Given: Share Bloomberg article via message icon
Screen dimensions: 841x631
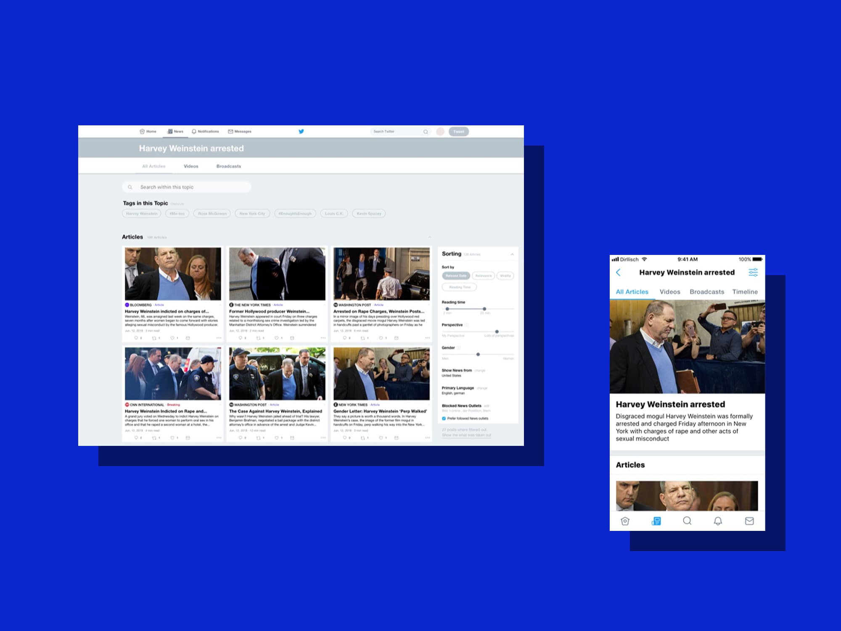Looking at the screenshot, I should (188, 338).
